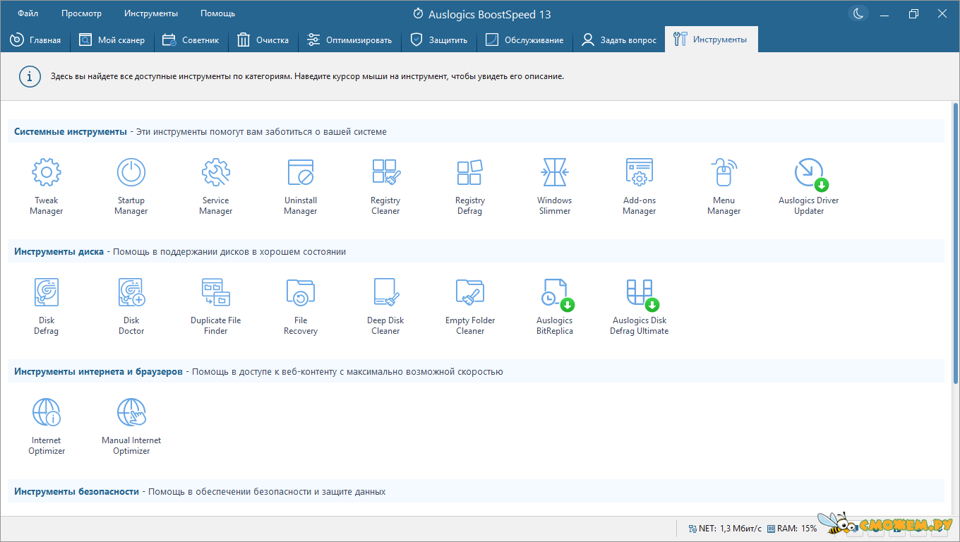Toggle dark mode moon icon

[x=858, y=13]
